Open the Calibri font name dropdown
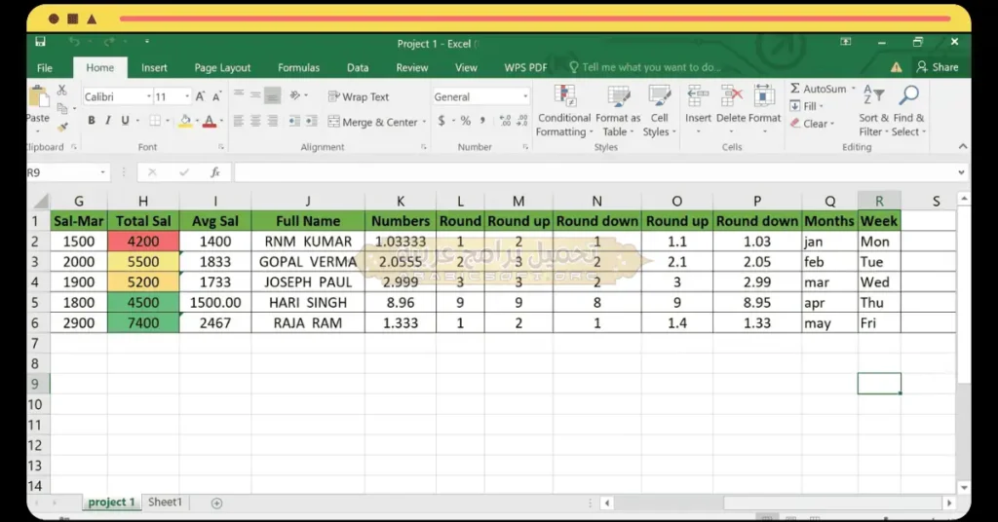The height and width of the screenshot is (522, 998). (148, 96)
